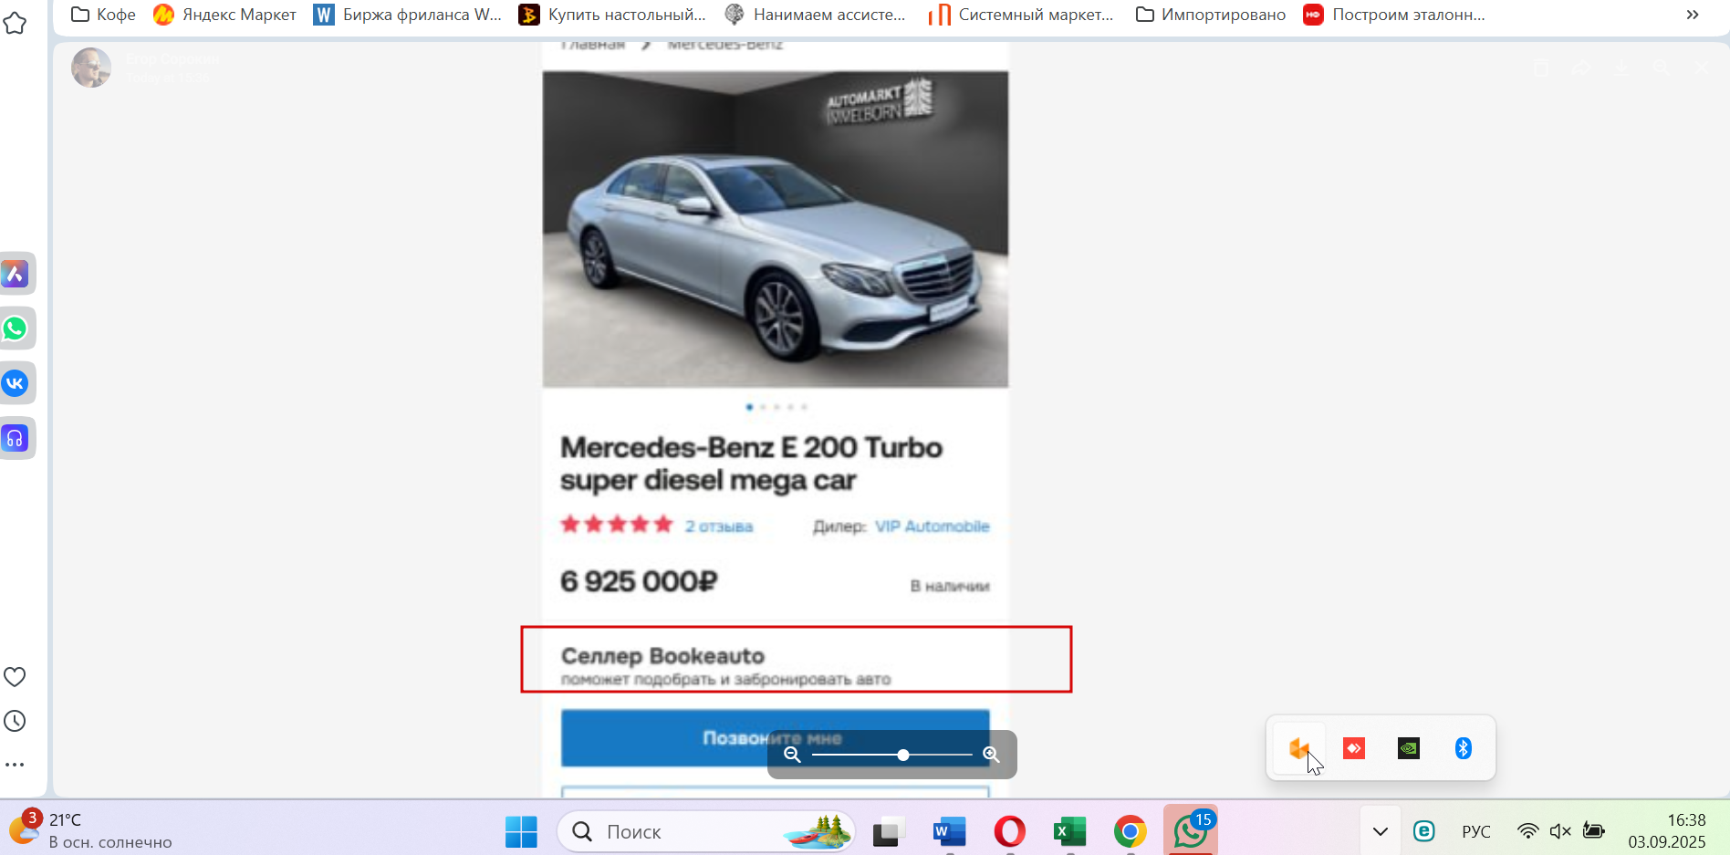Open the Купить настольный... bookmark
This screenshot has width=1730, height=855.
coord(612,15)
